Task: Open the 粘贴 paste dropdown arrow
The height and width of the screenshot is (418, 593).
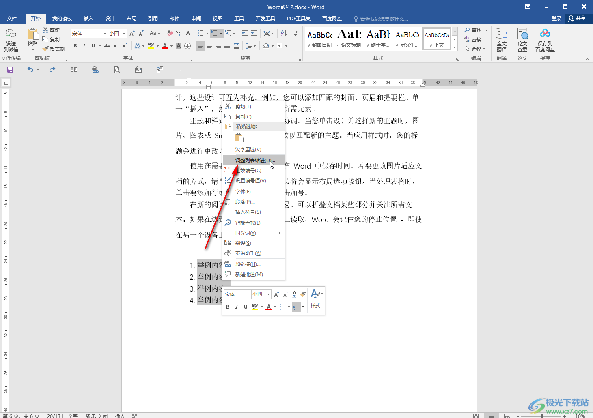Action: click(33, 50)
